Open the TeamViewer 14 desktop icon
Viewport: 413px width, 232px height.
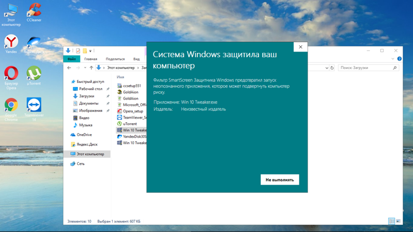34,109
